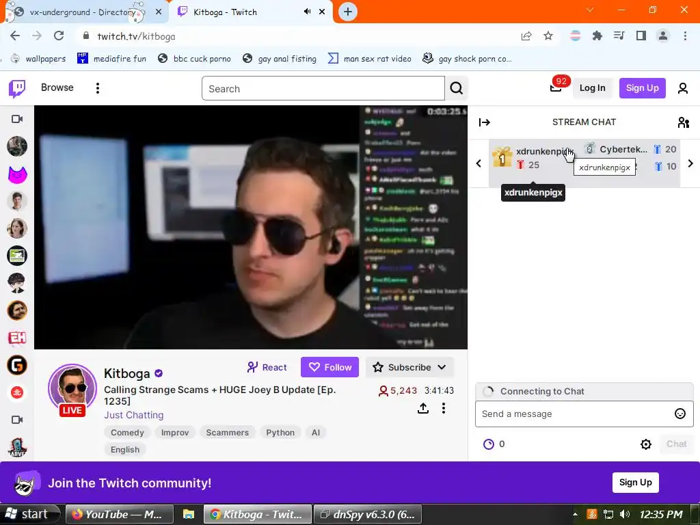Viewport: 700px width, 525px height.
Task: Go back in browser
Action: point(15,36)
